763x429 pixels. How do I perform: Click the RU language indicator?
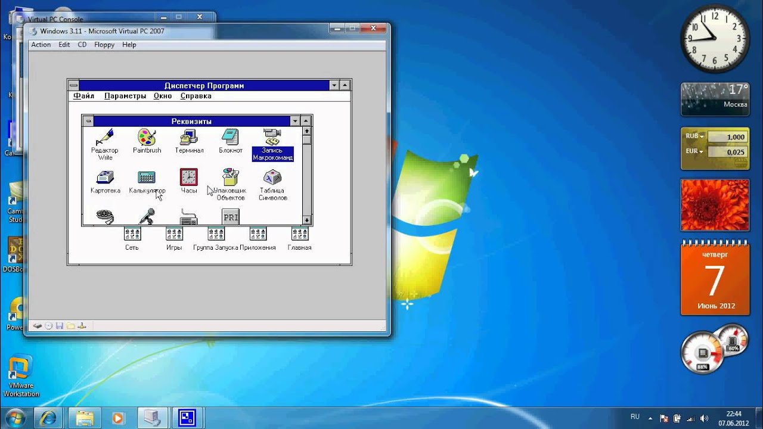635,417
